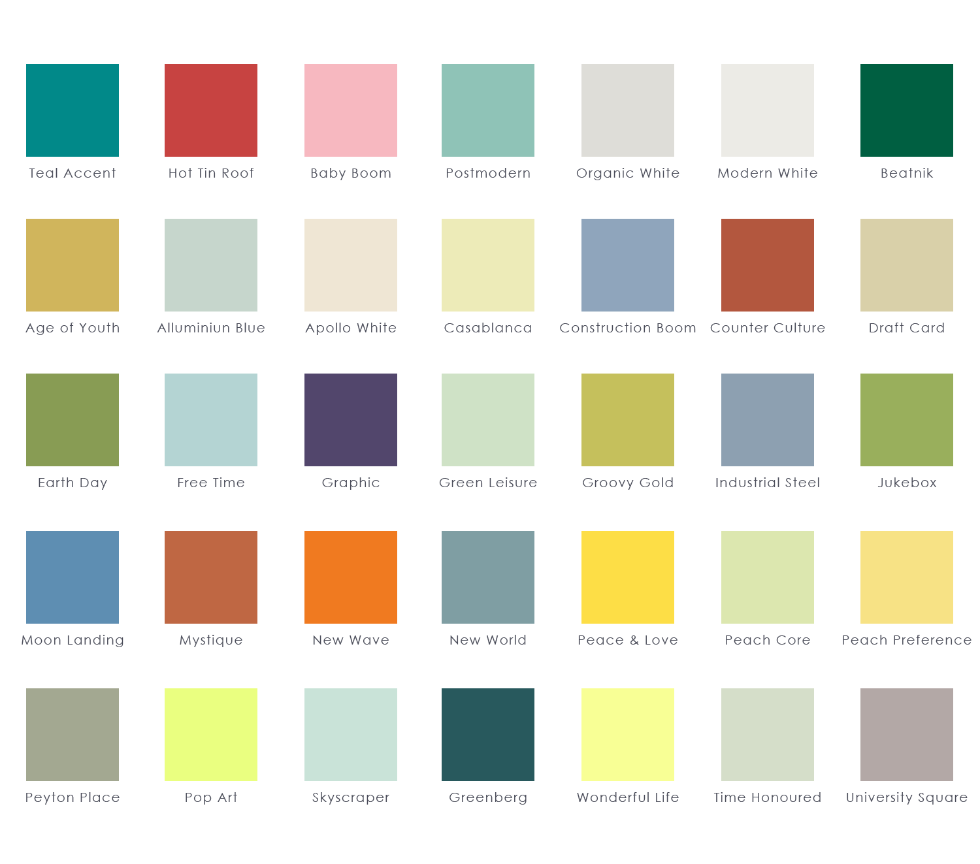Image resolution: width=980 pixels, height=864 pixels.
Task: Click the 'Counter Culture' label
Action: click(768, 328)
